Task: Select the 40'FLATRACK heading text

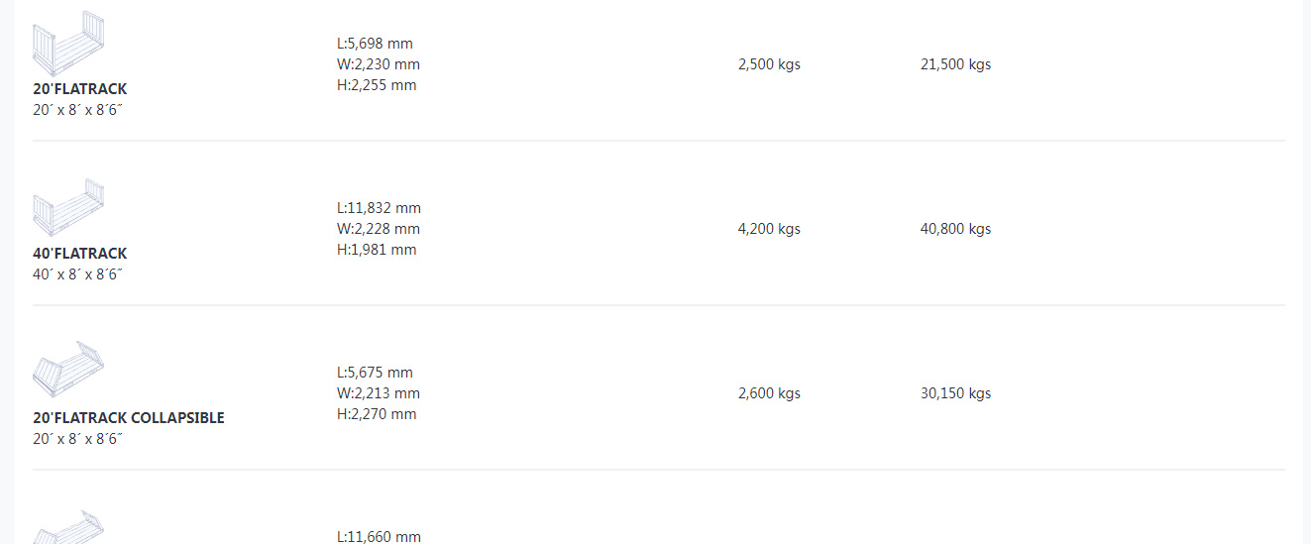Action: pyautogui.click(x=80, y=254)
